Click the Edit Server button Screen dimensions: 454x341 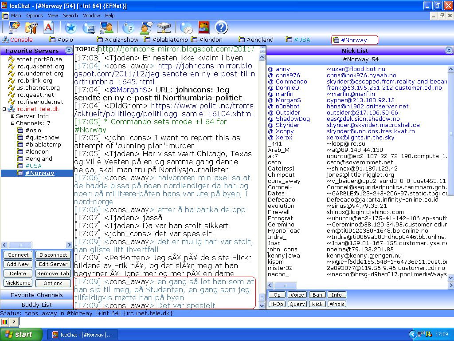pos(53,264)
